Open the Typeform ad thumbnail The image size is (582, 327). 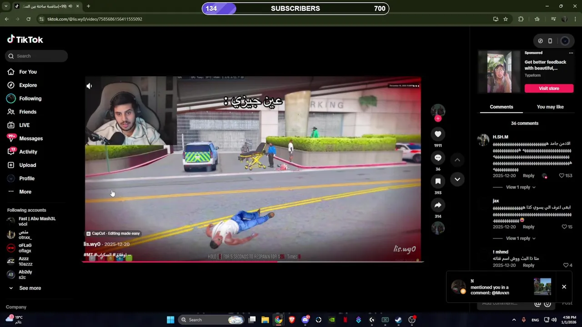[499, 73]
